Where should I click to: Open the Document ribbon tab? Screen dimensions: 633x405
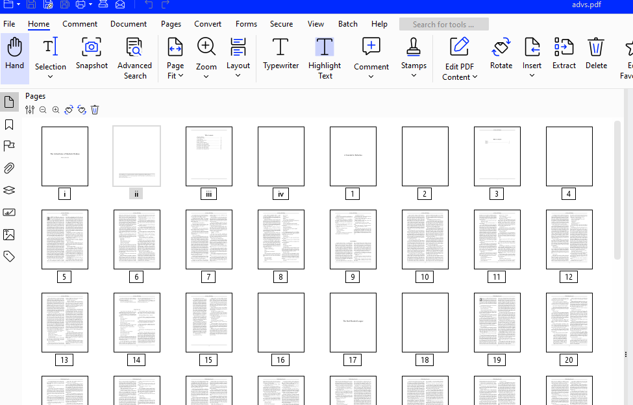129,24
